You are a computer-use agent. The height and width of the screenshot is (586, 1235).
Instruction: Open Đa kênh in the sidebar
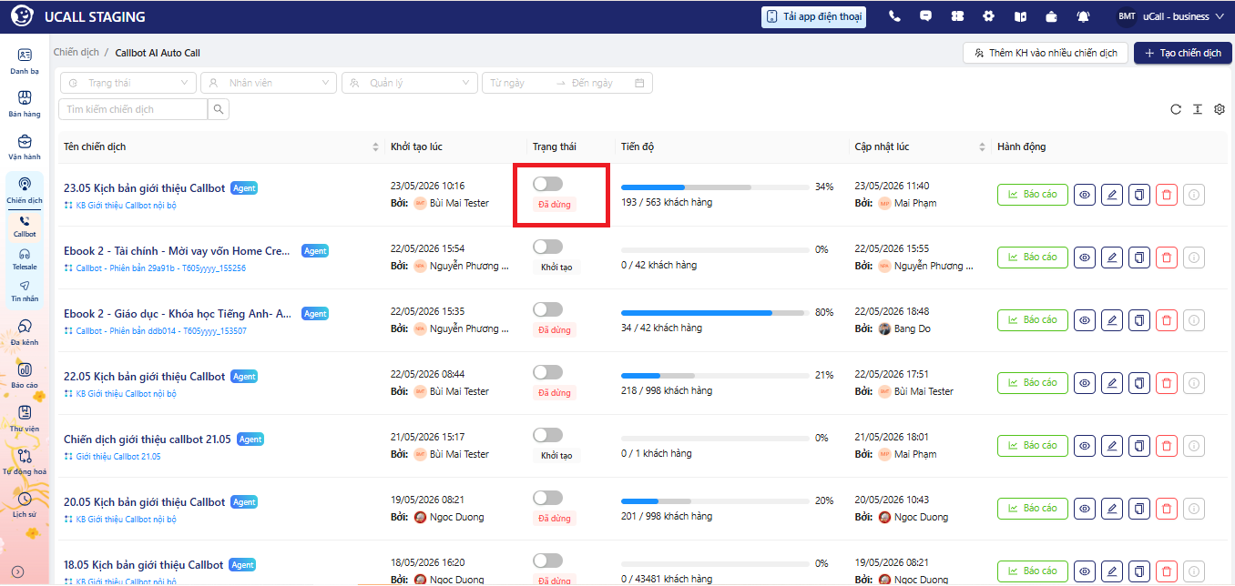point(25,331)
